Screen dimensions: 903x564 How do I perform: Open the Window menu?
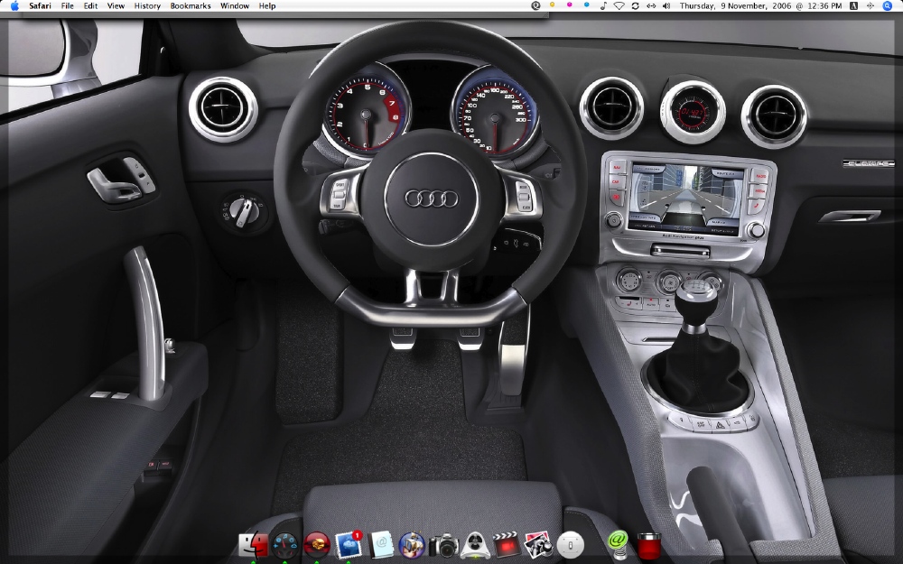(x=235, y=5)
